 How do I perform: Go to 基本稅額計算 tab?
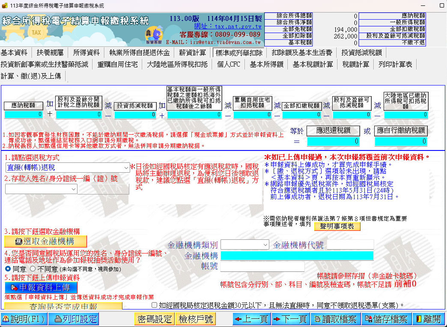pyautogui.click(x=313, y=64)
